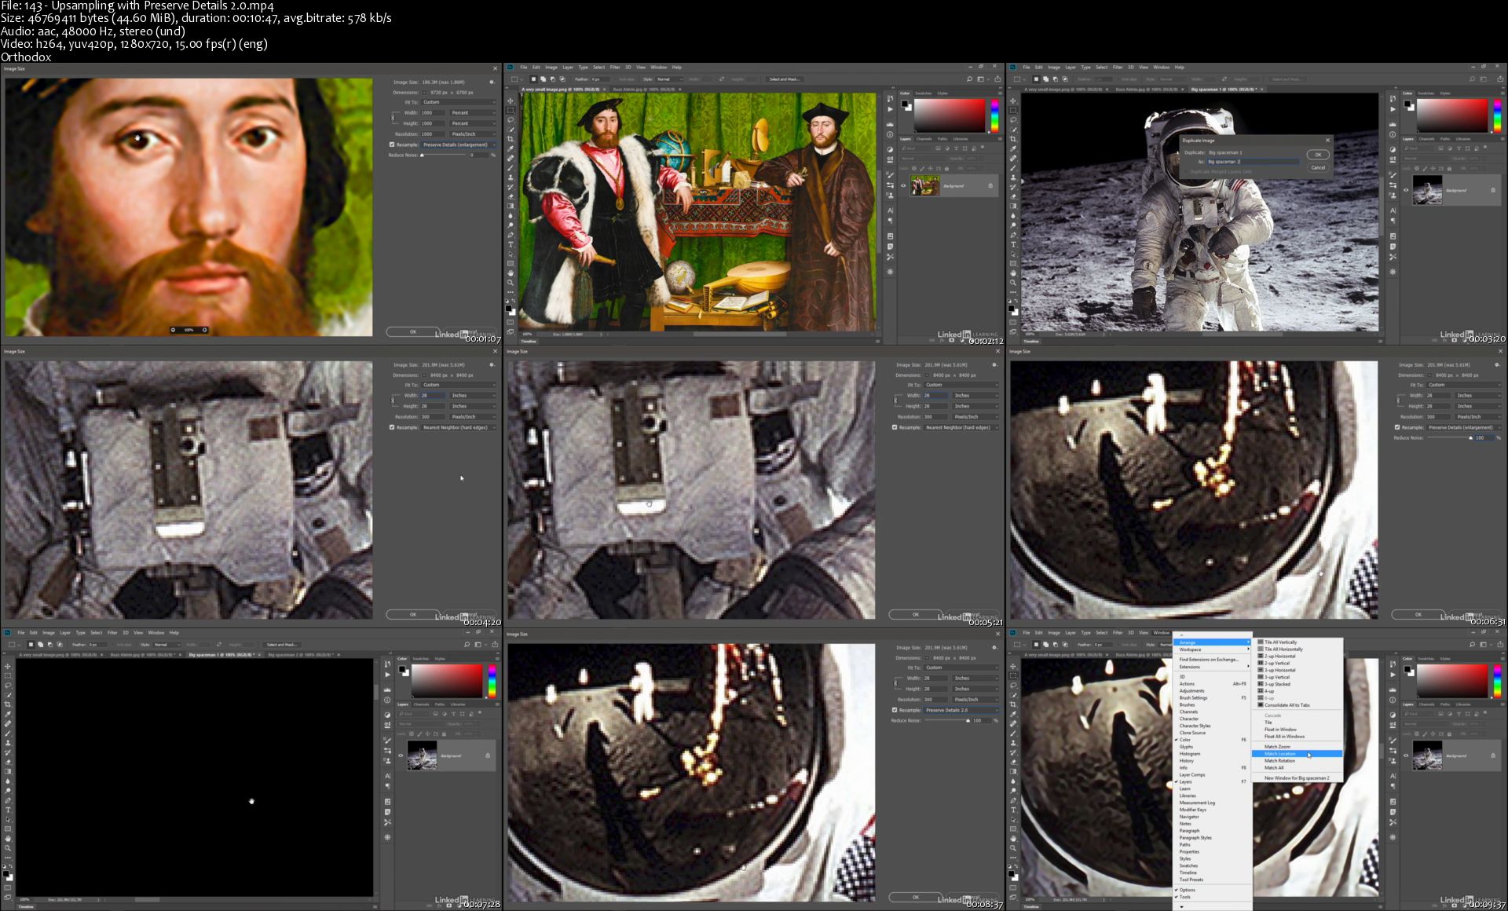Click the search icon above the painting's Color panel
Image resolution: width=1508 pixels, height=911 pixels.
point(969,79)
